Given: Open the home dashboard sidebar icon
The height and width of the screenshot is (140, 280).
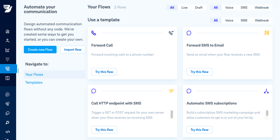Looking at the screenshot, I should (7, 31).
